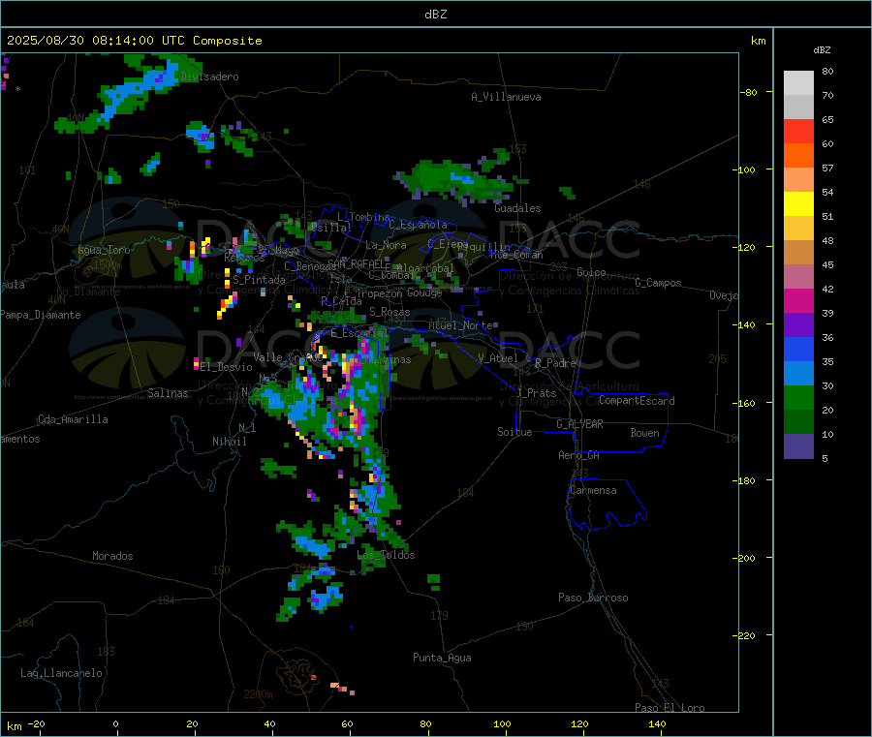This screenshot has height=737, width=872.
Task: Click the gold 48–51 dBZ legend swatch
Action: (x=798, y=229)
